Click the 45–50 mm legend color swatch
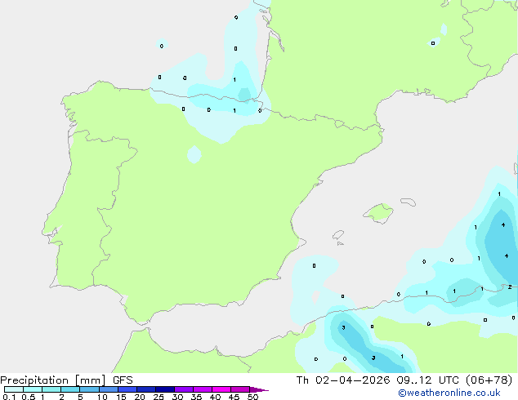The width and height of the screenshot is (518, 400). pos(240,389)
